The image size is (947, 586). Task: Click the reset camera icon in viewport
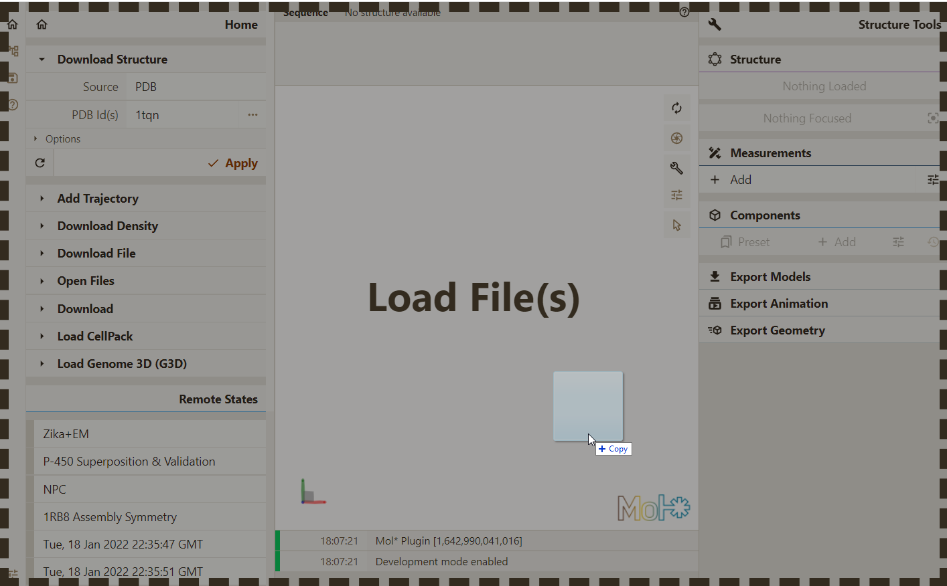pyautogui.click(x=676, y=108)
